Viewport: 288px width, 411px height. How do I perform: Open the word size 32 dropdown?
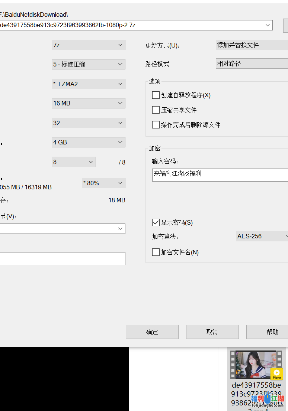88,123
